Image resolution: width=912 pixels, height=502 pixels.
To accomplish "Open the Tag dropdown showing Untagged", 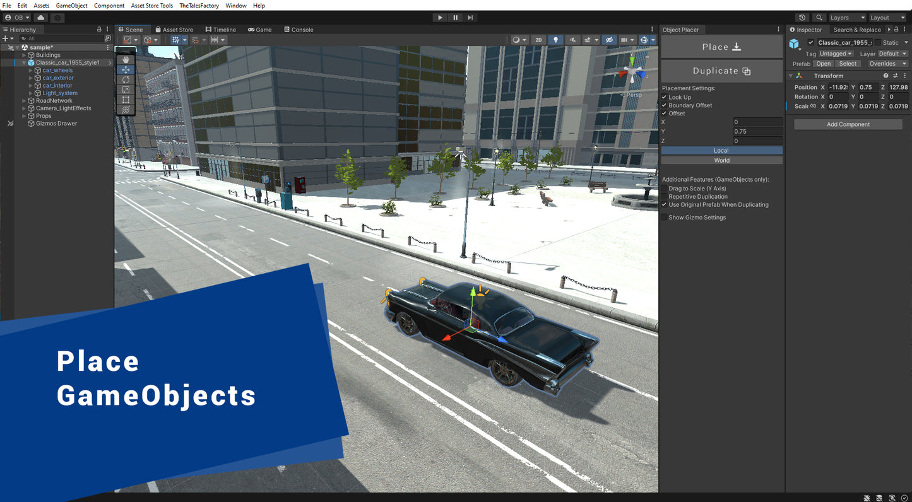I will (x=836, y=54).
